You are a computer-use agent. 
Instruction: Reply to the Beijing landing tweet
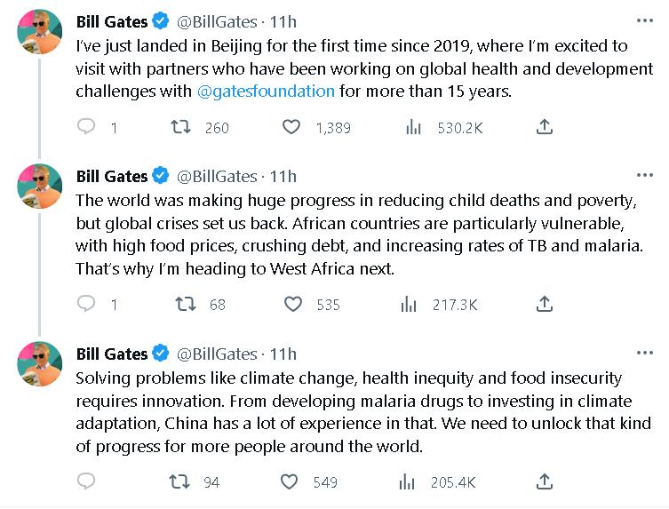click(x=86, y=127)
